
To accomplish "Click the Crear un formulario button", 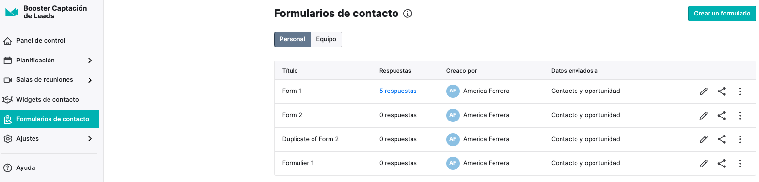I will 722,14.
